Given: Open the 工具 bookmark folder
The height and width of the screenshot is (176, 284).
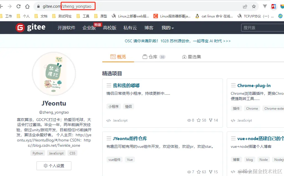Looking at the screenshot, I should 83,16.
